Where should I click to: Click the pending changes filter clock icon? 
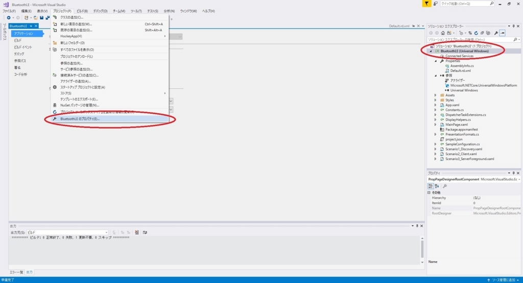[461, 33]
